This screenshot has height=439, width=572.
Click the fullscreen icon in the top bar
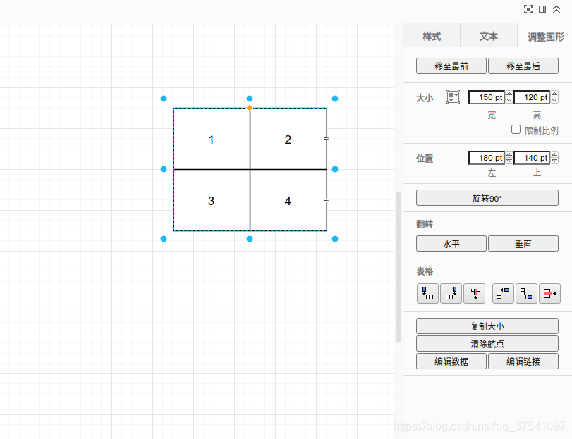[x=528, y=9]
